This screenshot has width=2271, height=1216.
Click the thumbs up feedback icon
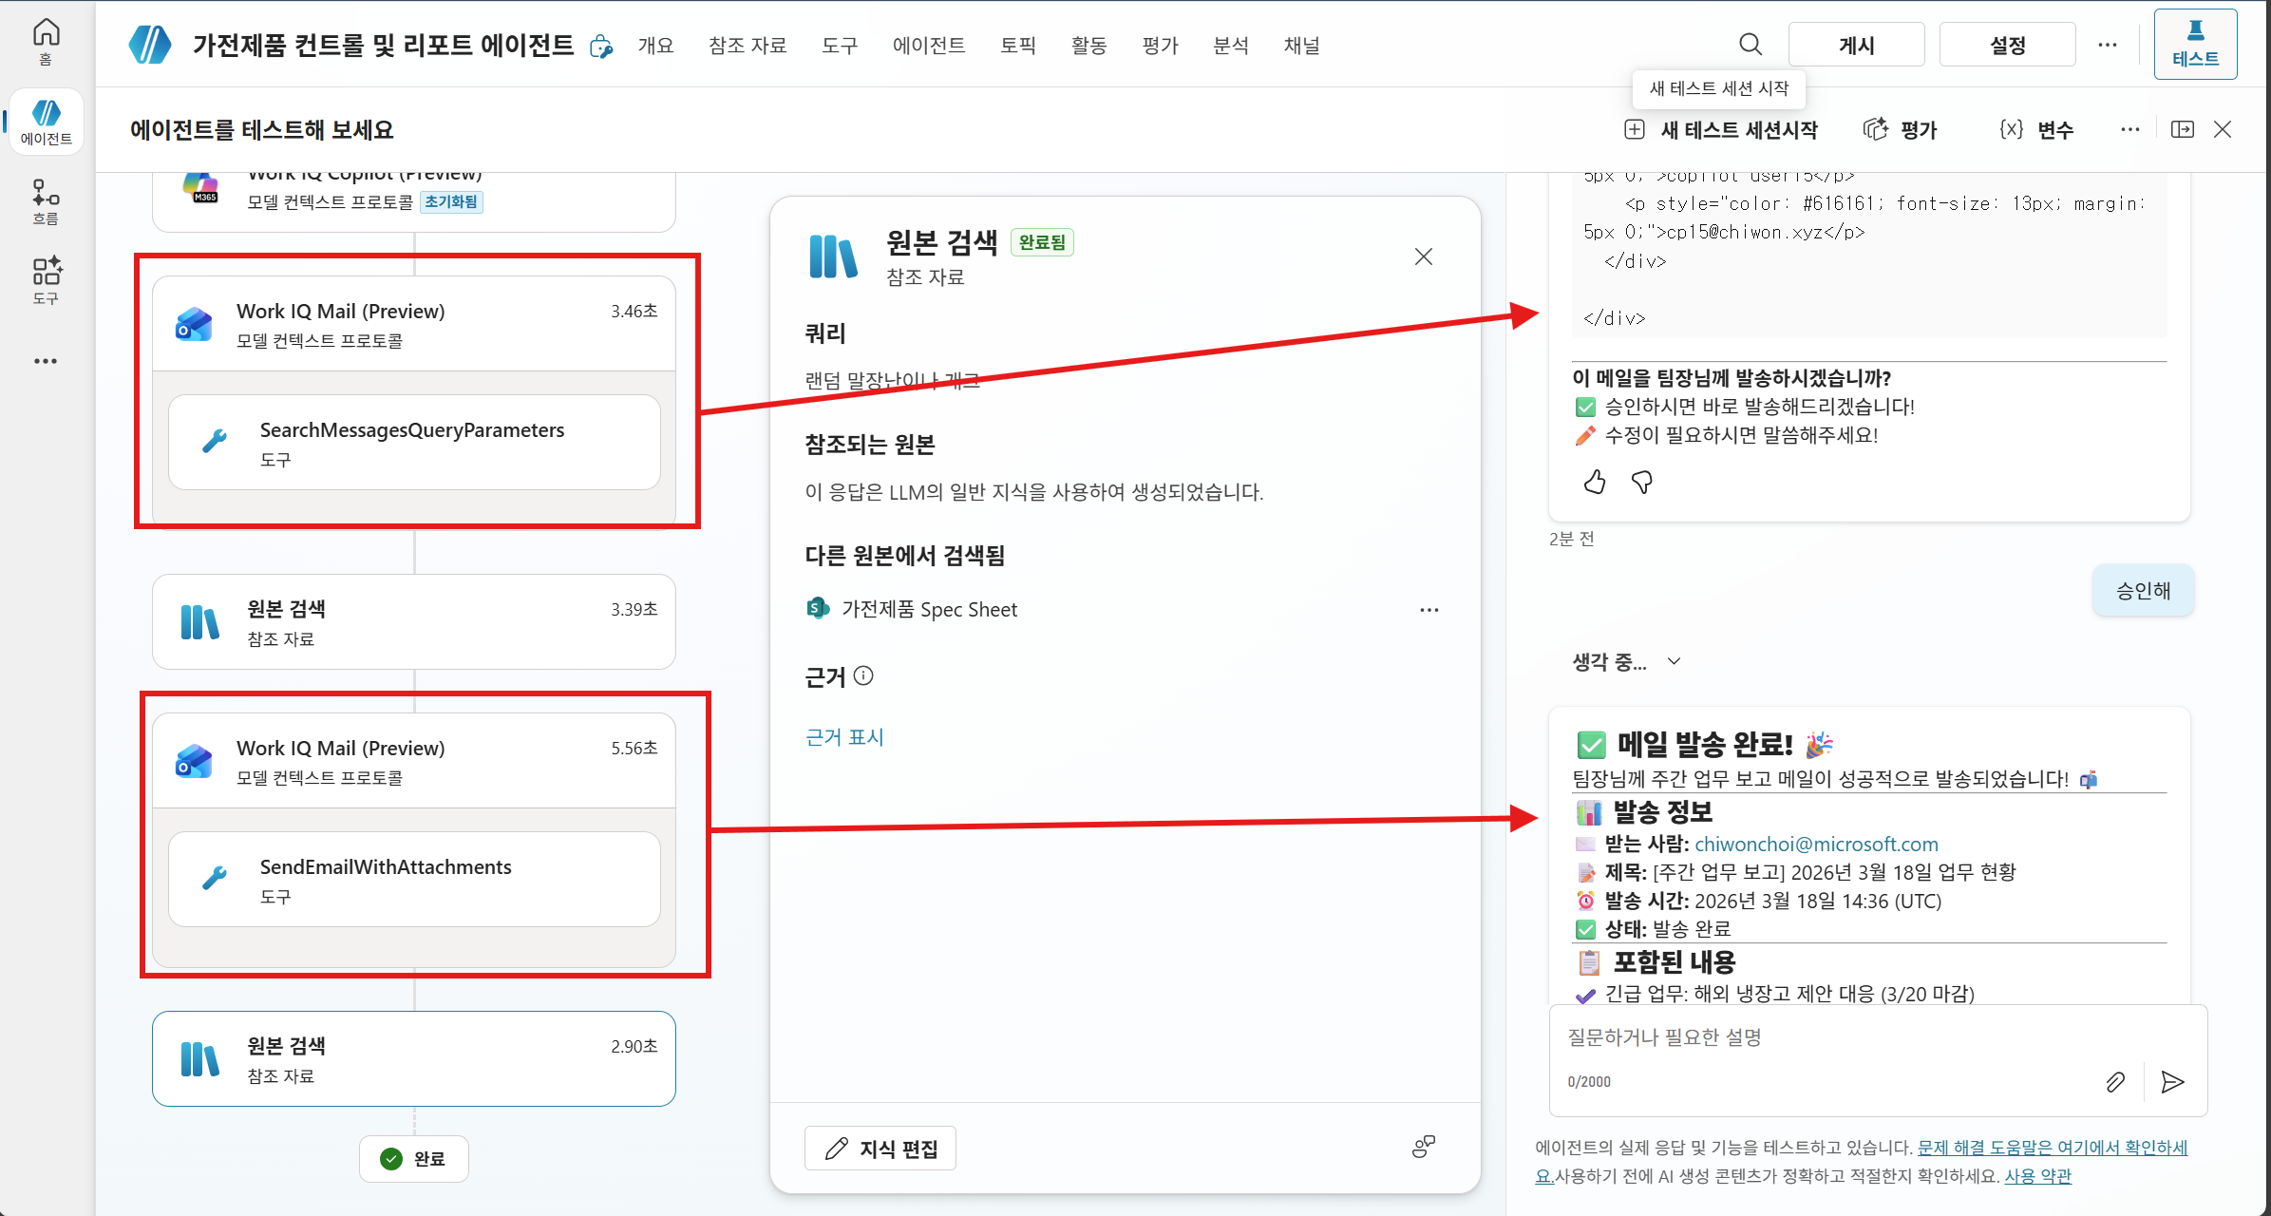pos(1595,483)
